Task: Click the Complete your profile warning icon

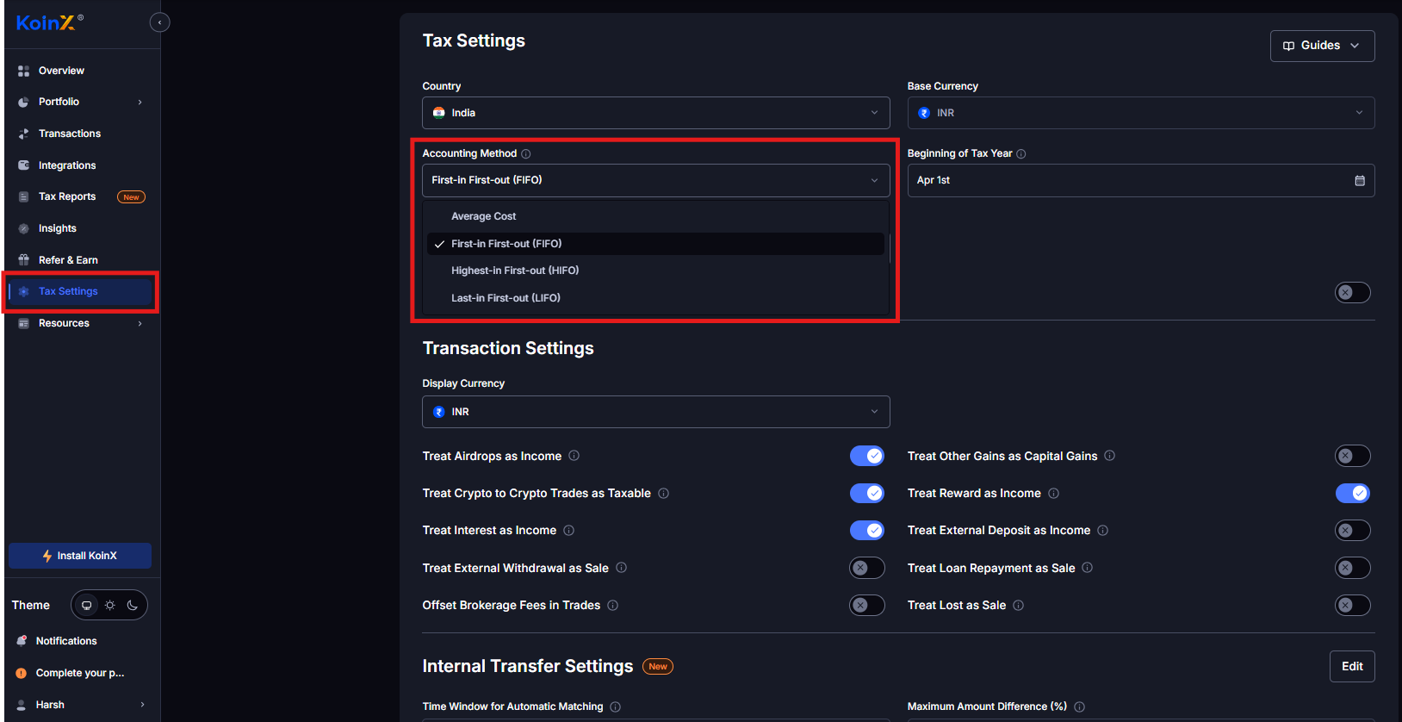Action: click(x=22, y=673)
